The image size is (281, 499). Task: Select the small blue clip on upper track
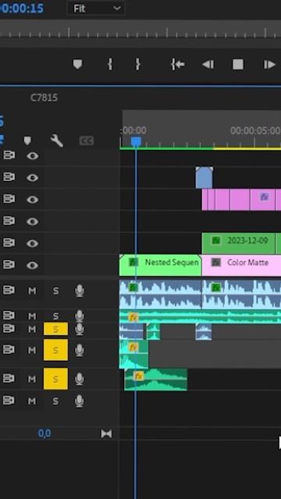(x=205, y=178)
